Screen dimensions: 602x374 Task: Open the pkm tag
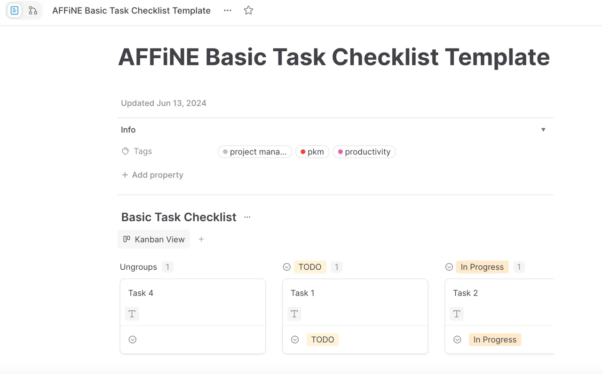(312, 152)
